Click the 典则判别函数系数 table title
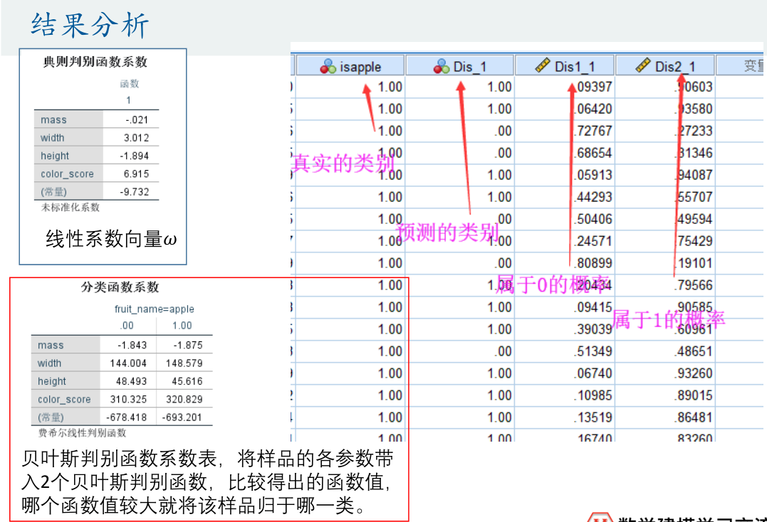Screen dimensions: 767x522 pyautogui.click(x=95, y=62)
